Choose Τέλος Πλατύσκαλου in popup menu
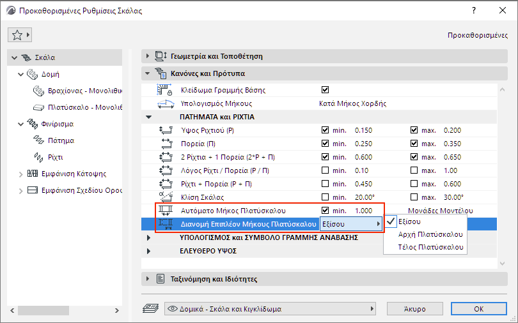 click(425, 247)
